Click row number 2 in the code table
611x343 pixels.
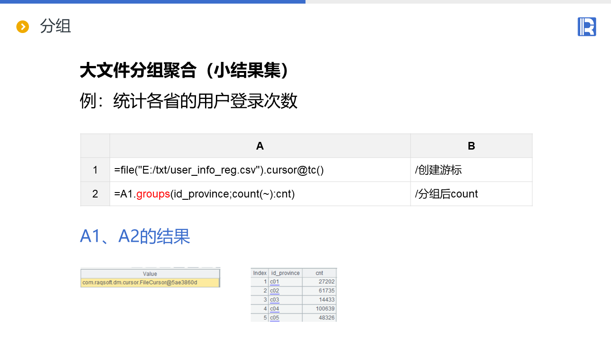point(95,194)
